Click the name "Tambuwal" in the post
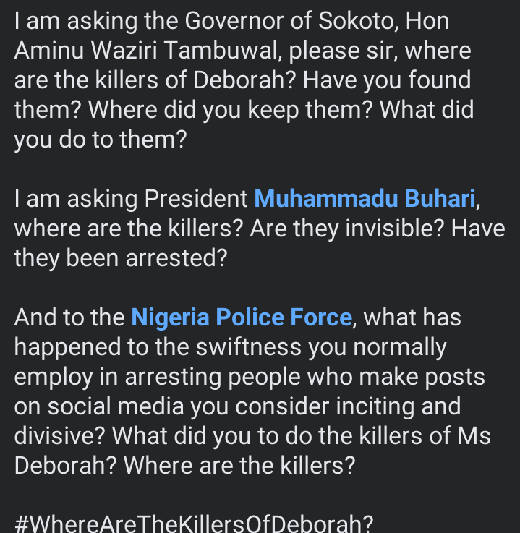 223,51
